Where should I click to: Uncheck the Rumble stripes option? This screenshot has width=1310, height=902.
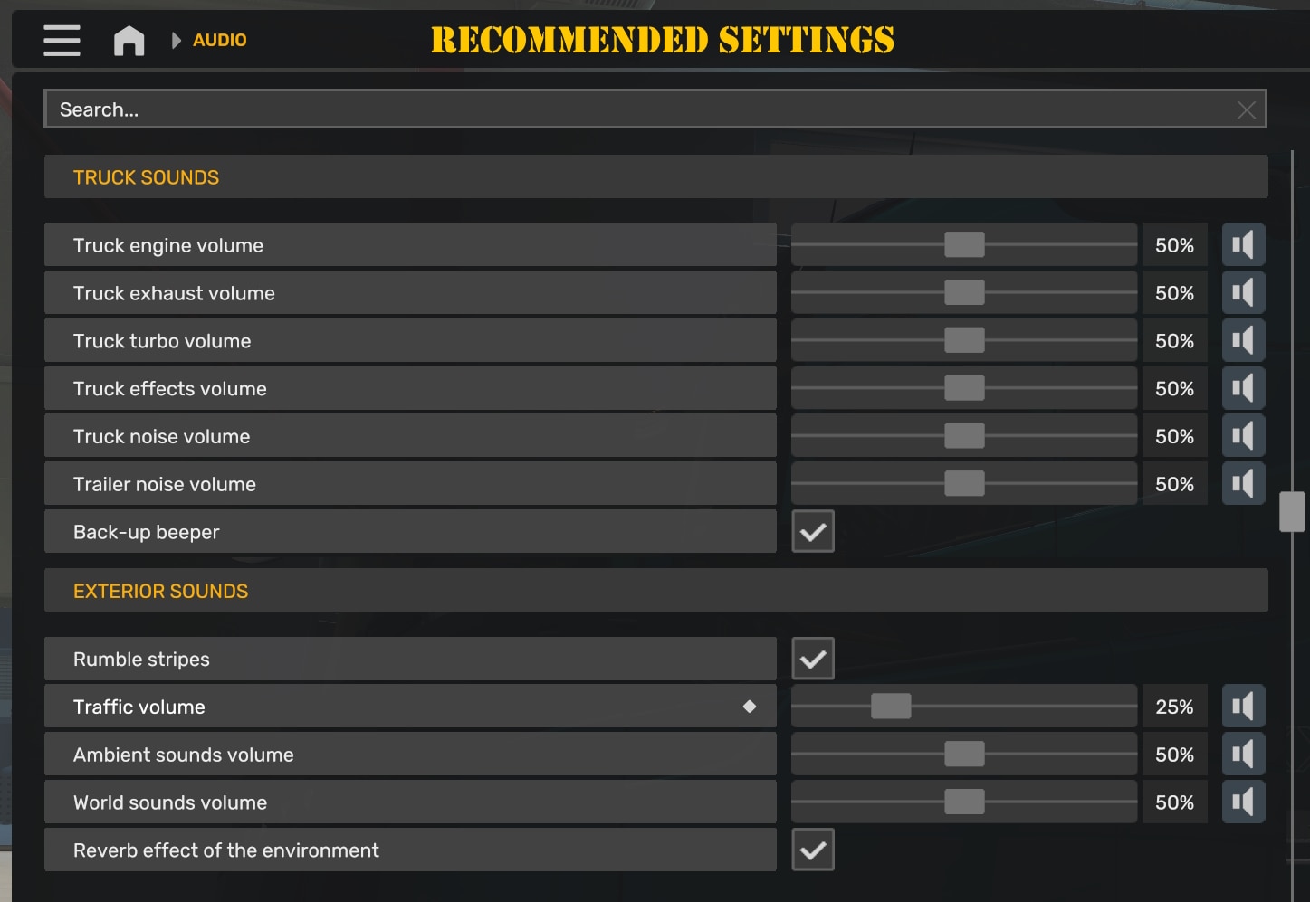[813, 659]
